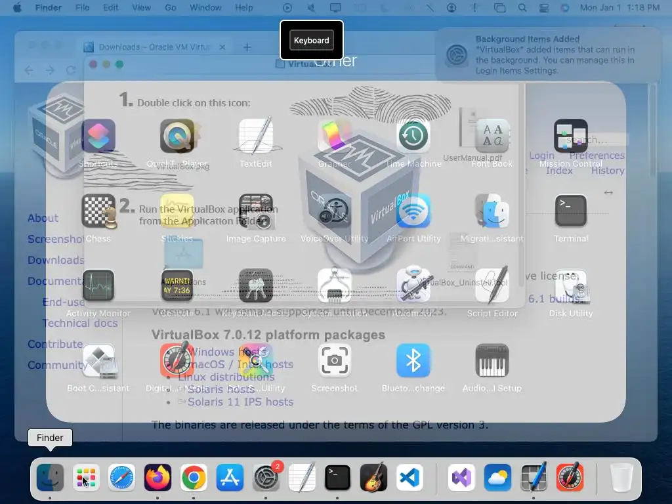
Task: Click the Login link on the web page
Action: click(x=541, y=156)
